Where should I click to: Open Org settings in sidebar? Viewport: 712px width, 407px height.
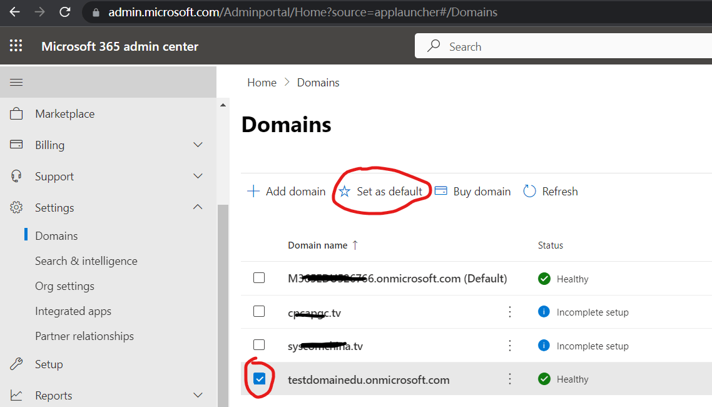(x=65, y=286)
